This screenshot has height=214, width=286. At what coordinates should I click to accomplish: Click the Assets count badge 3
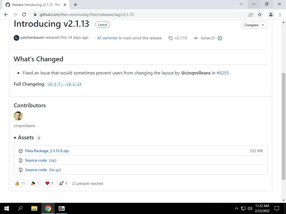[x=39, y=138]
